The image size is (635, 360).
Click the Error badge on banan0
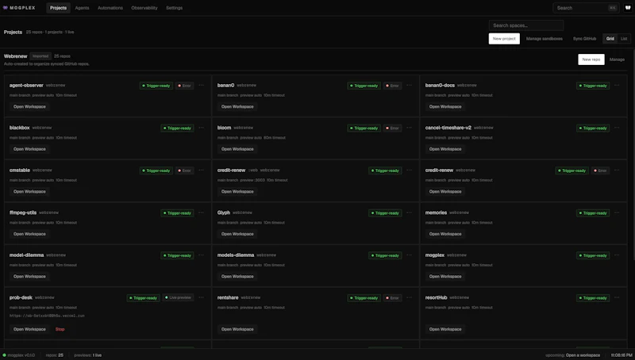coord(392,86)
